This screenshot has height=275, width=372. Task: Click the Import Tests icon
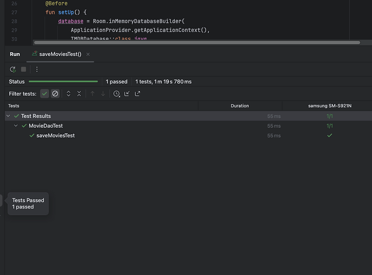click(x=127, y=94)
